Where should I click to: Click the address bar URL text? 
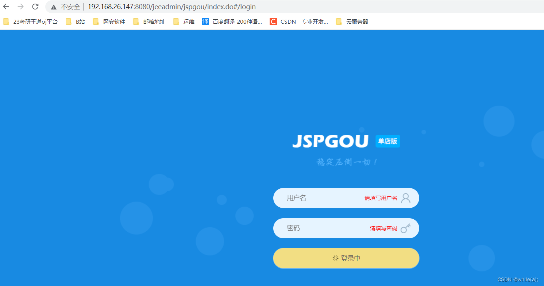(171, 7)
